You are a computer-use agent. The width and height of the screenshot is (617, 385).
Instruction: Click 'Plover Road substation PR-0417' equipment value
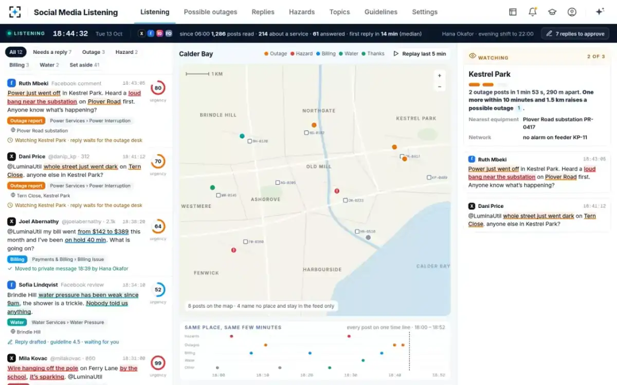[x=558, y=123]
